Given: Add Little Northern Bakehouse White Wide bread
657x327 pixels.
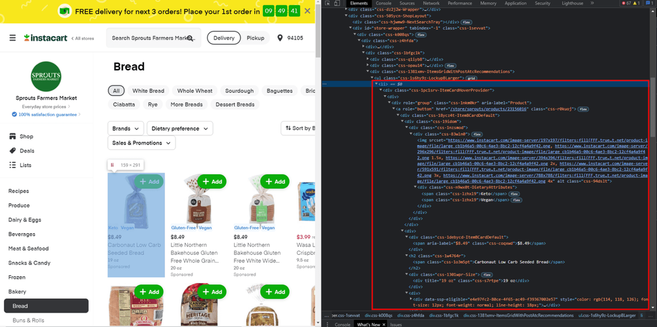Looking at the screenshot, I should click(275, 182).
